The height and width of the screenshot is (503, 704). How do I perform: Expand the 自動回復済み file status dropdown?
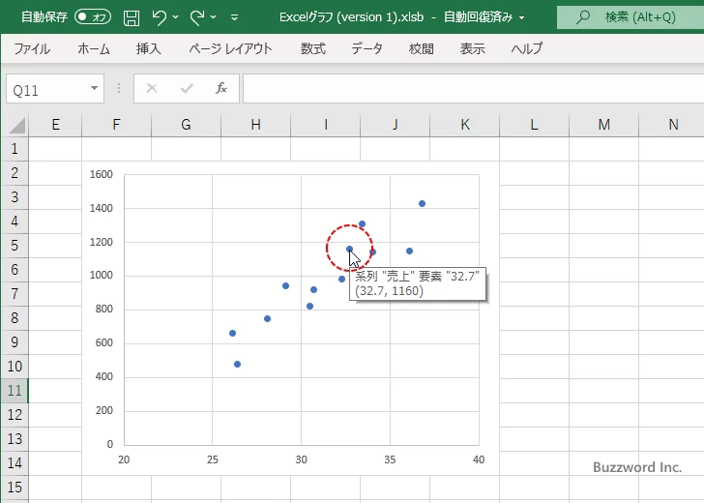[522, 18]
